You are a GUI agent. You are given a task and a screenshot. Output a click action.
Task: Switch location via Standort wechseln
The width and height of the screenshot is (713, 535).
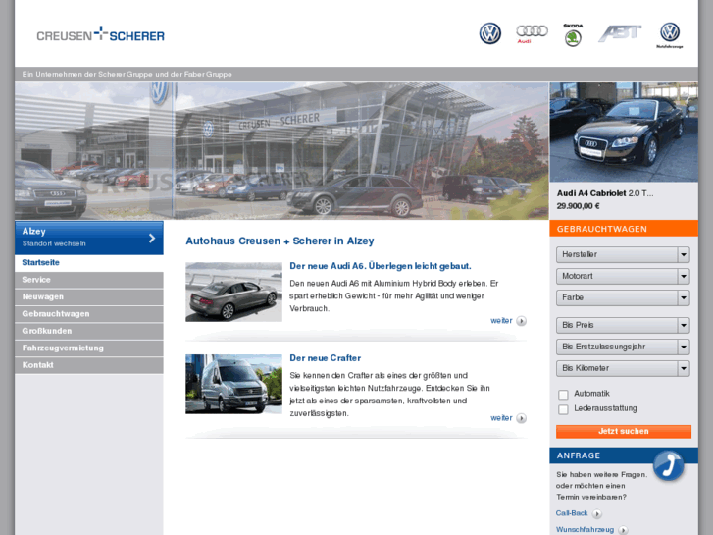coord(54,243)
